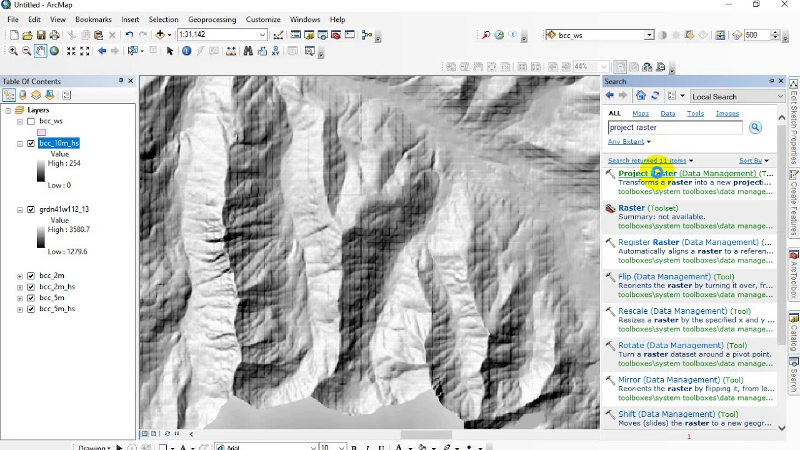800x450 pixels.
Task: Click the bcc_ws pink symbol swatch
Action: (41, 132)
